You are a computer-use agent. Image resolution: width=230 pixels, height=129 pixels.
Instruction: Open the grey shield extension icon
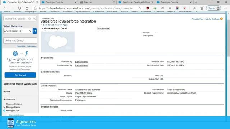point(170,8)
